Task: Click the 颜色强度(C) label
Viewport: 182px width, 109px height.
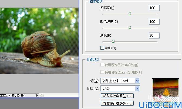Action: click(109, 22)
